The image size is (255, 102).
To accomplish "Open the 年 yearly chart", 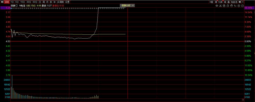I will [55, 2].
